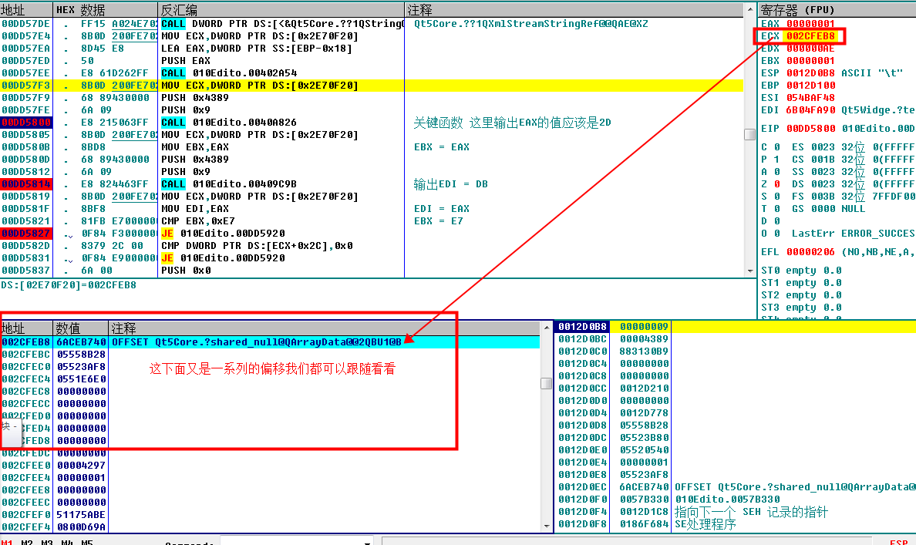The image size is (916, 545).
Task: Select stack value 0012D778
Action: pyautogui.click(x=644, y=413)
